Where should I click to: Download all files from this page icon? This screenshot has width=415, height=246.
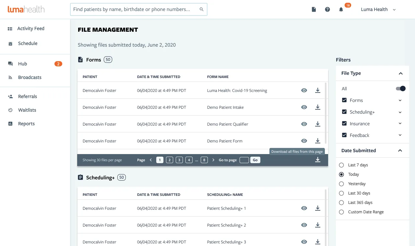(318, 160)
